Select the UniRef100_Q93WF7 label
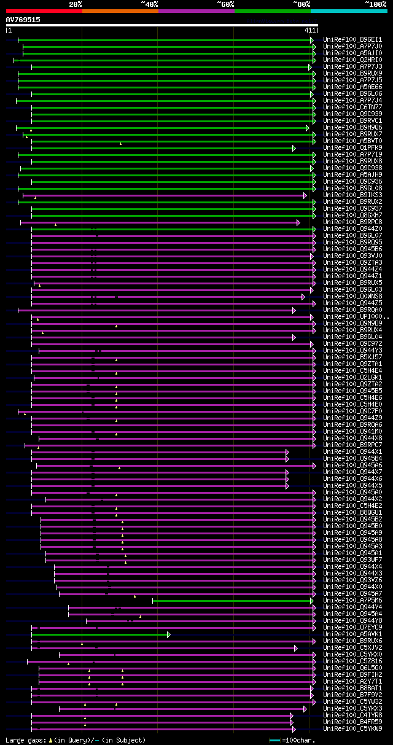This screenshot has height=745, width=393. [352, 560]
